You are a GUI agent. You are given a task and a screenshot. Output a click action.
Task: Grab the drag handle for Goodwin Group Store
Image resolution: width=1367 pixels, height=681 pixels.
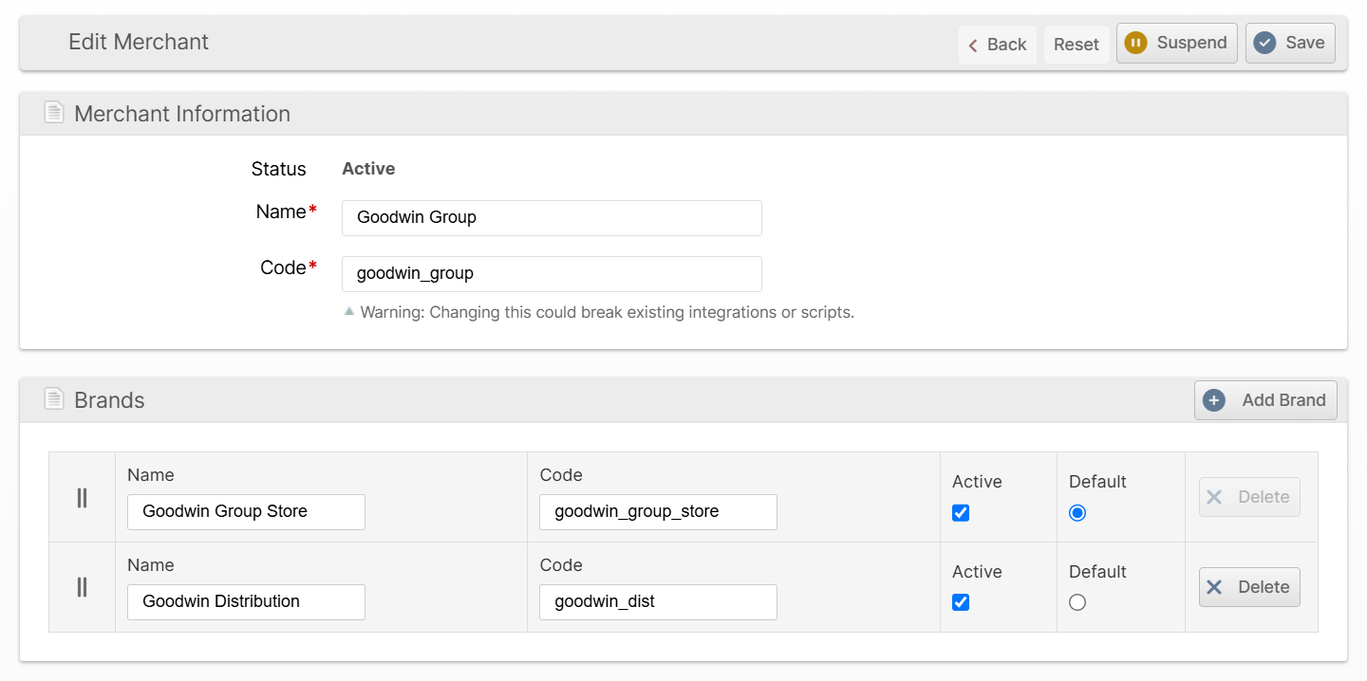82,497
